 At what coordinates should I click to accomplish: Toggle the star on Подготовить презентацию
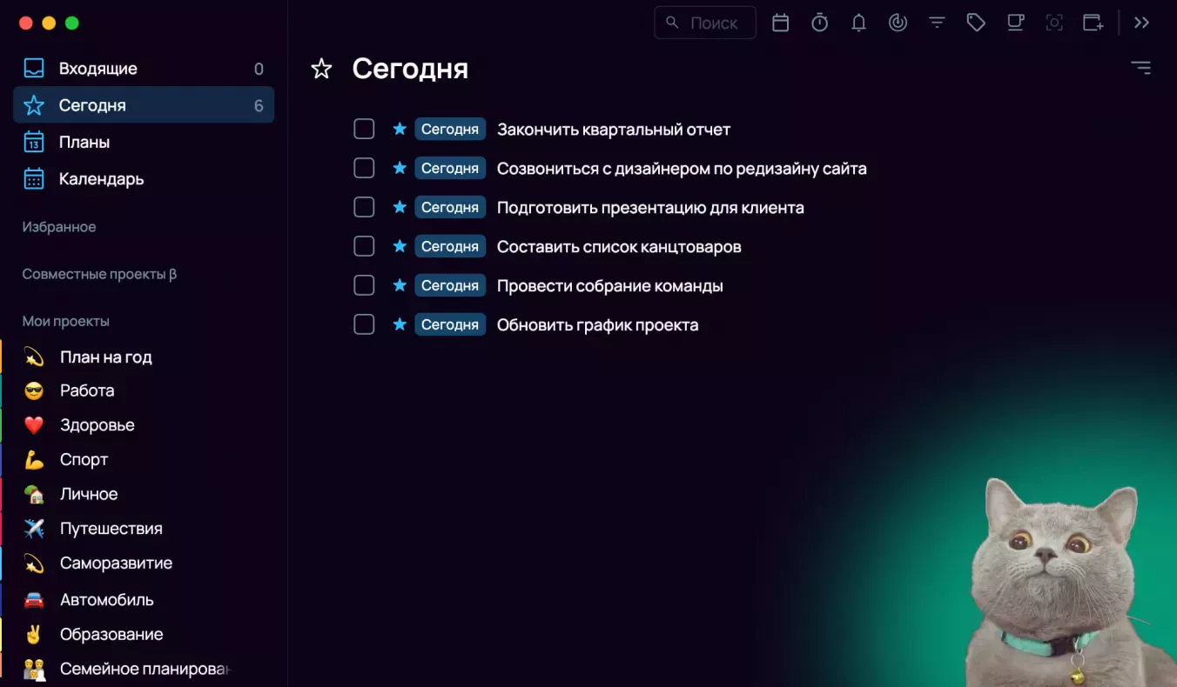[400, 207]
